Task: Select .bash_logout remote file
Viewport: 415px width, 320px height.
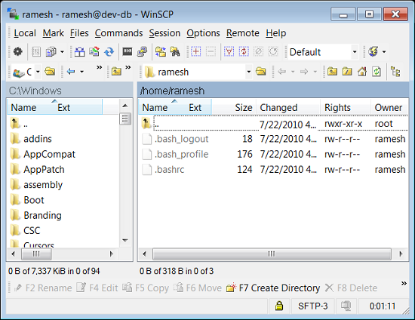Action: 182,139
